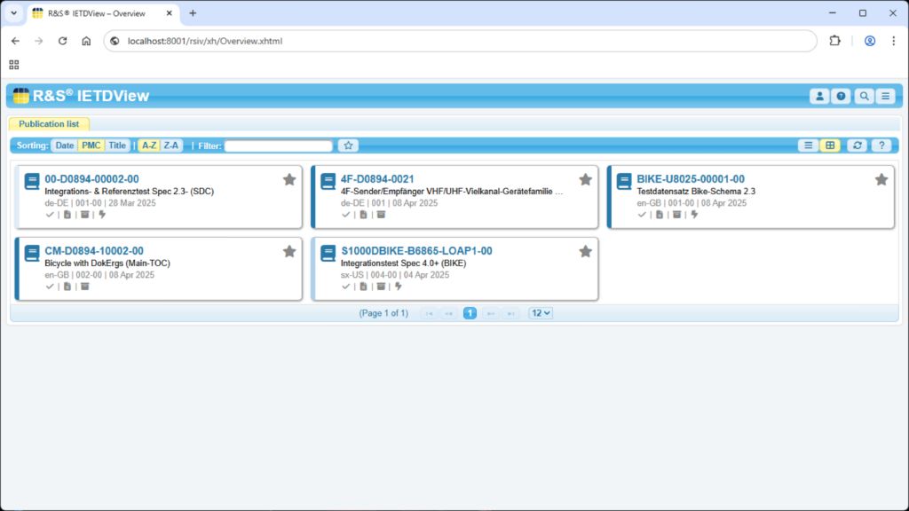Screen dimensions: 909x511
Task: Switch to list view layout
Action: pyautogui.click(x=809, y=145)
